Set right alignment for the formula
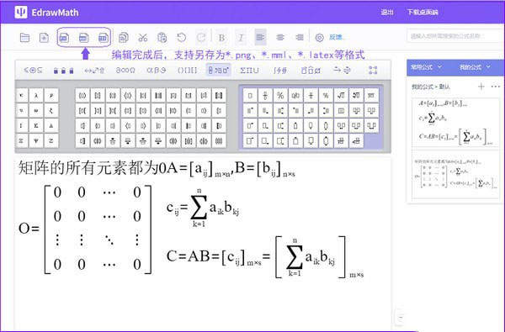 point(300,38)
